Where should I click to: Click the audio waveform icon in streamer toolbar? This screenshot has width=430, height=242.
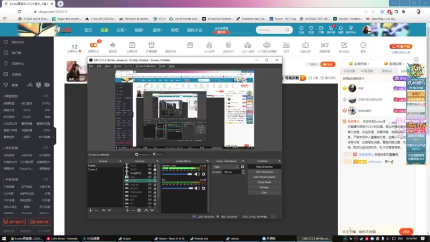[113, 45]
